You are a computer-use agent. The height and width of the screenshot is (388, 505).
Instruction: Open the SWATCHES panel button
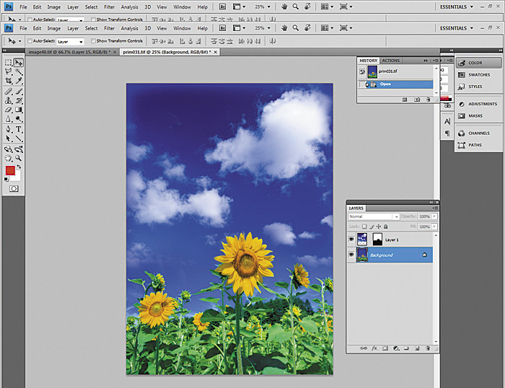(x=479, y=74)
